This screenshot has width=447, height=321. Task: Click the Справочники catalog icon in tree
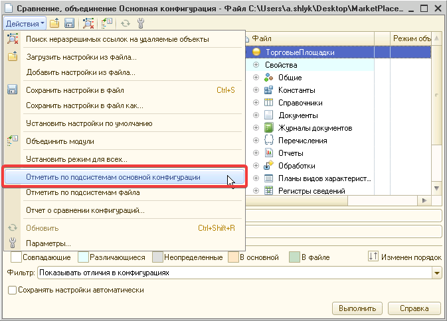pyautogui.click(x=269, y=103)
